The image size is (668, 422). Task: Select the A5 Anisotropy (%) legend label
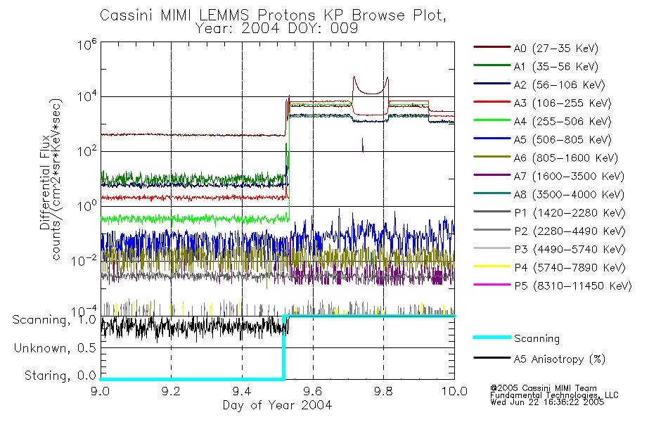560,359
